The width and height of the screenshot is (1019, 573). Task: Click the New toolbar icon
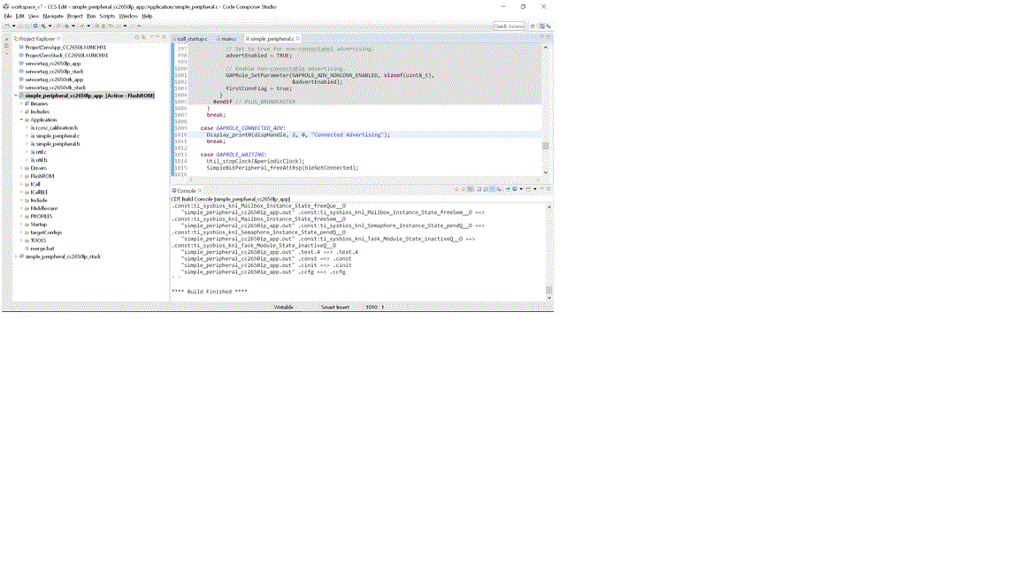tap(7, 26)
